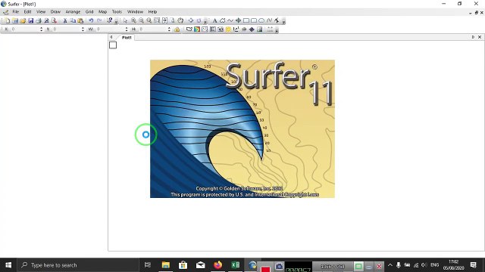The image size is (485, 272).
Task: Expand map toolbar overflow options arrow
Action: point(277,30)
